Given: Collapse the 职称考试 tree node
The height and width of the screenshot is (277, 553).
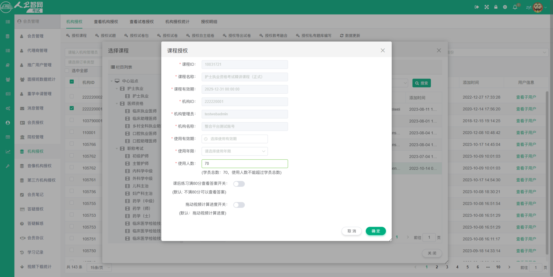Looking at the screenshot, I should click(116, 148).
